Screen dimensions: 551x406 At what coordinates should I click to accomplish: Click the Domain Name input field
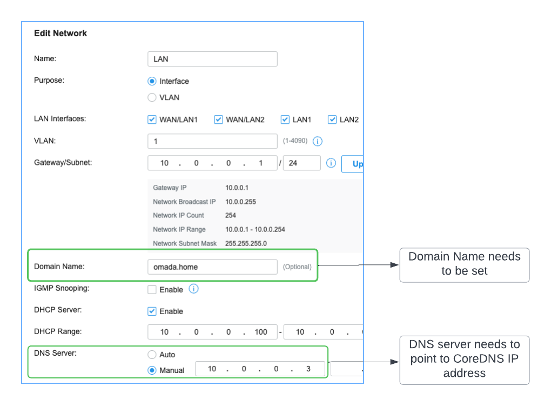click(212, 267)
